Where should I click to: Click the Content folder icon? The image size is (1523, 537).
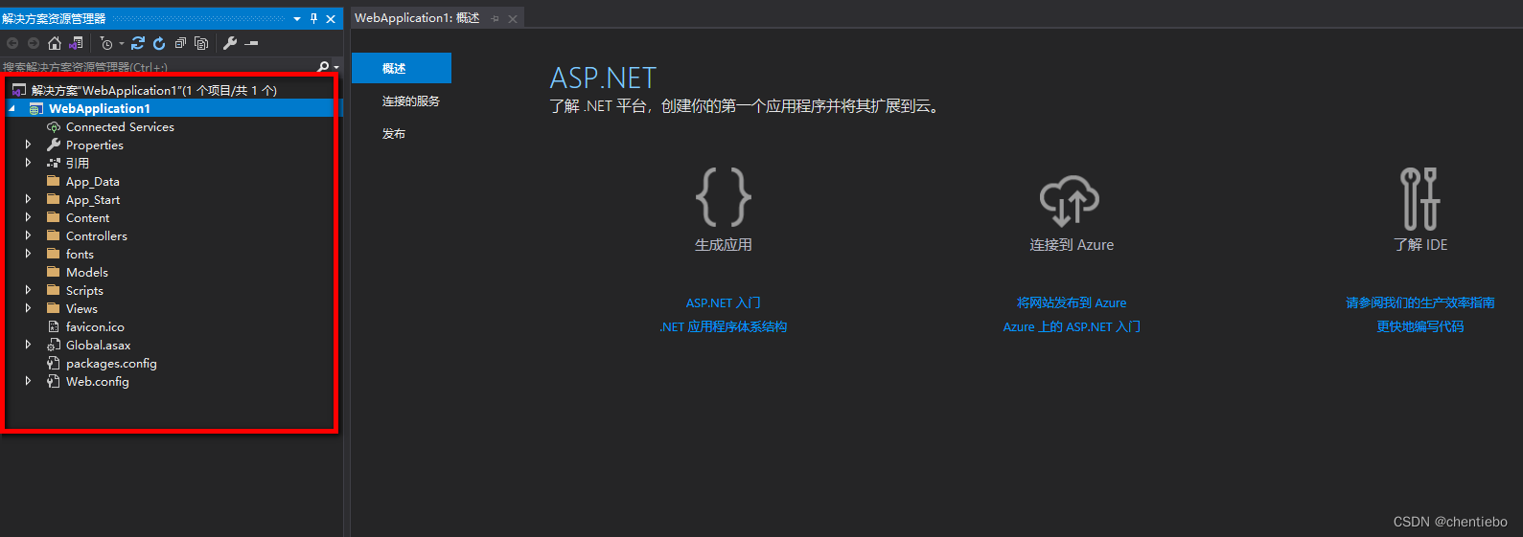tap(54, 217)
